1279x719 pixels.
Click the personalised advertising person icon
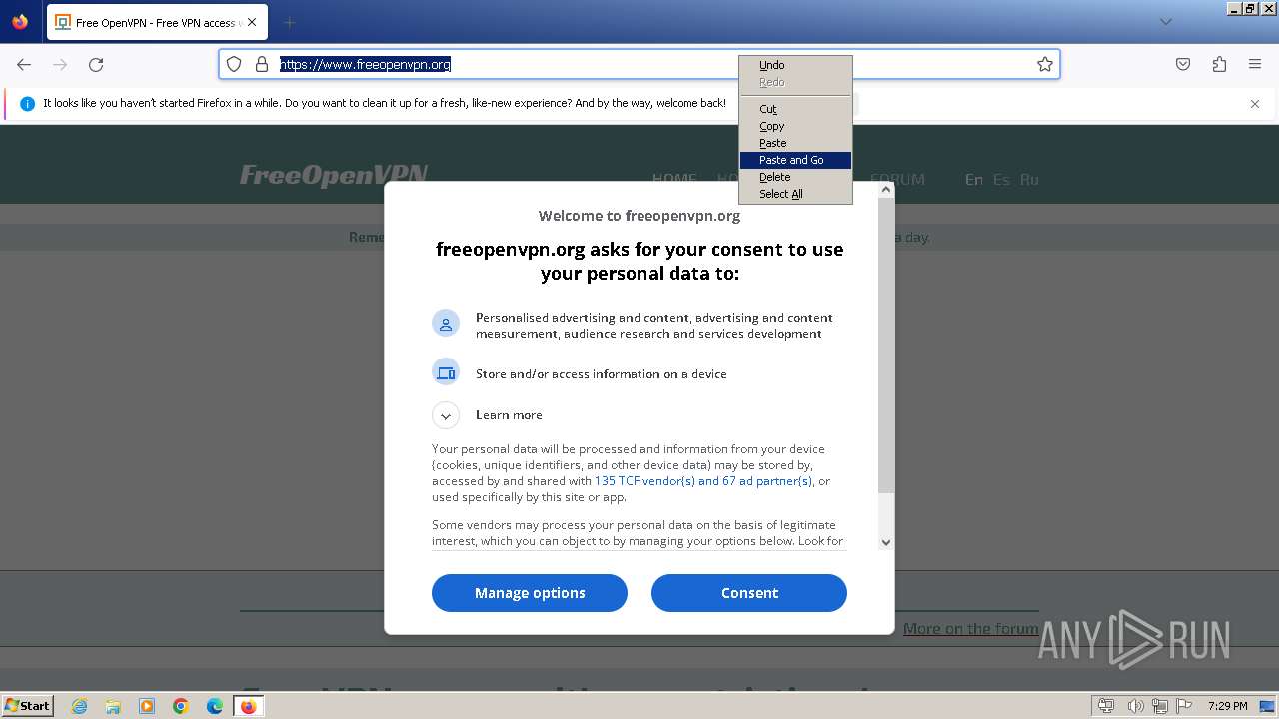coord(446,323)
